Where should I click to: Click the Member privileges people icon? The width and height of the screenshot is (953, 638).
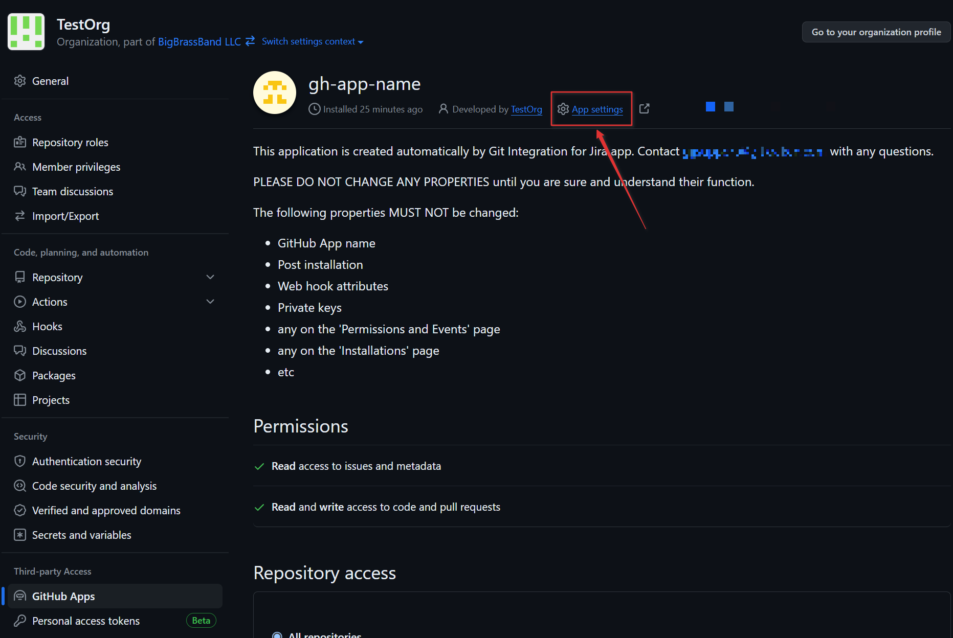20,167
